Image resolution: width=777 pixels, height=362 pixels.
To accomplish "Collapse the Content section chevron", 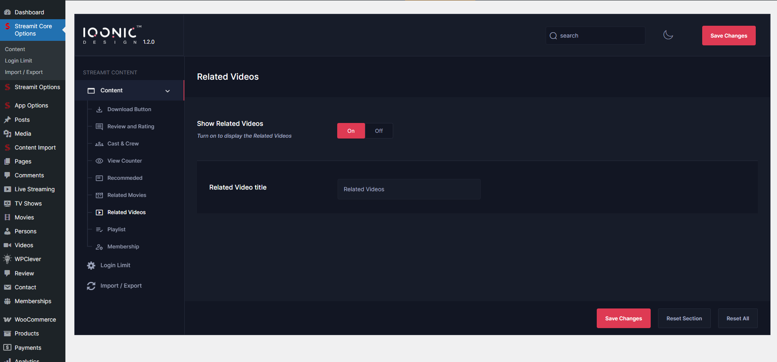I will point(168,91).
